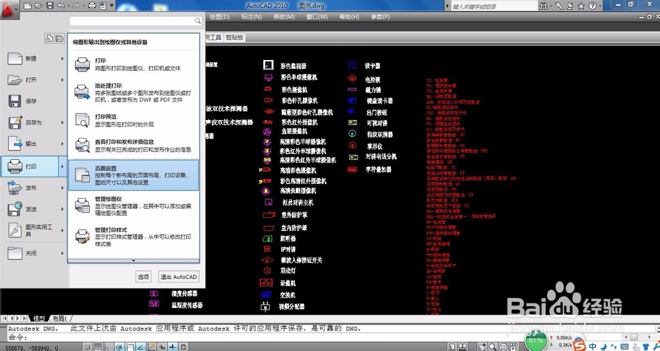Toggle object snap tracking in status bar

click(141, 347)
